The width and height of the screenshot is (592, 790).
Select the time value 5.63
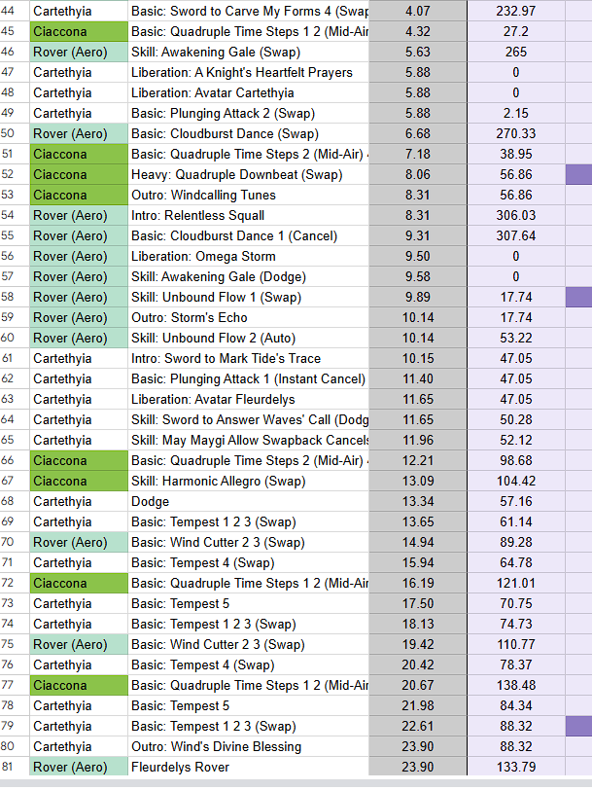418,52
